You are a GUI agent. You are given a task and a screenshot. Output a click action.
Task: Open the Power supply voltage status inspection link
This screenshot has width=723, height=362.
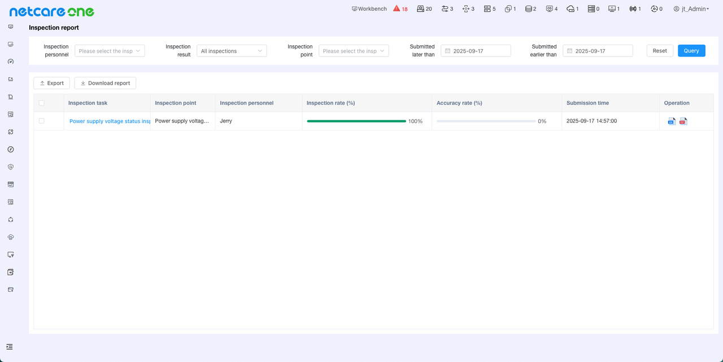(110, 121)
